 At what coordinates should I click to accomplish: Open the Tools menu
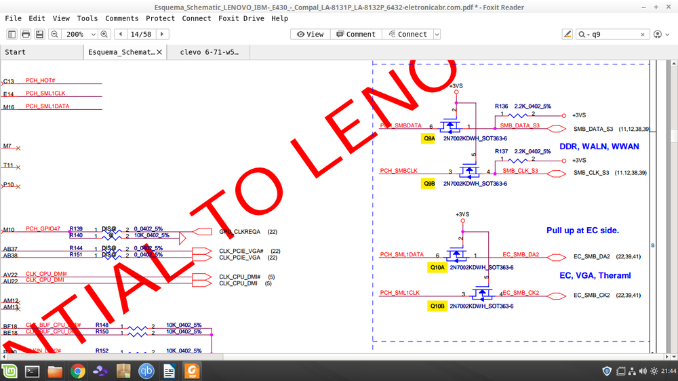point(87,18)
